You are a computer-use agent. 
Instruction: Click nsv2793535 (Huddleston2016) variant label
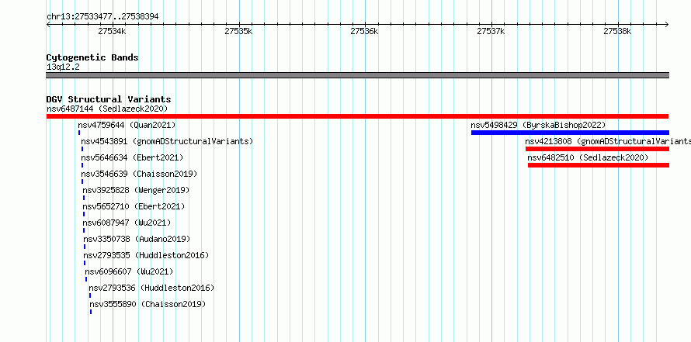pyautogui.click(x=146, y=255)
